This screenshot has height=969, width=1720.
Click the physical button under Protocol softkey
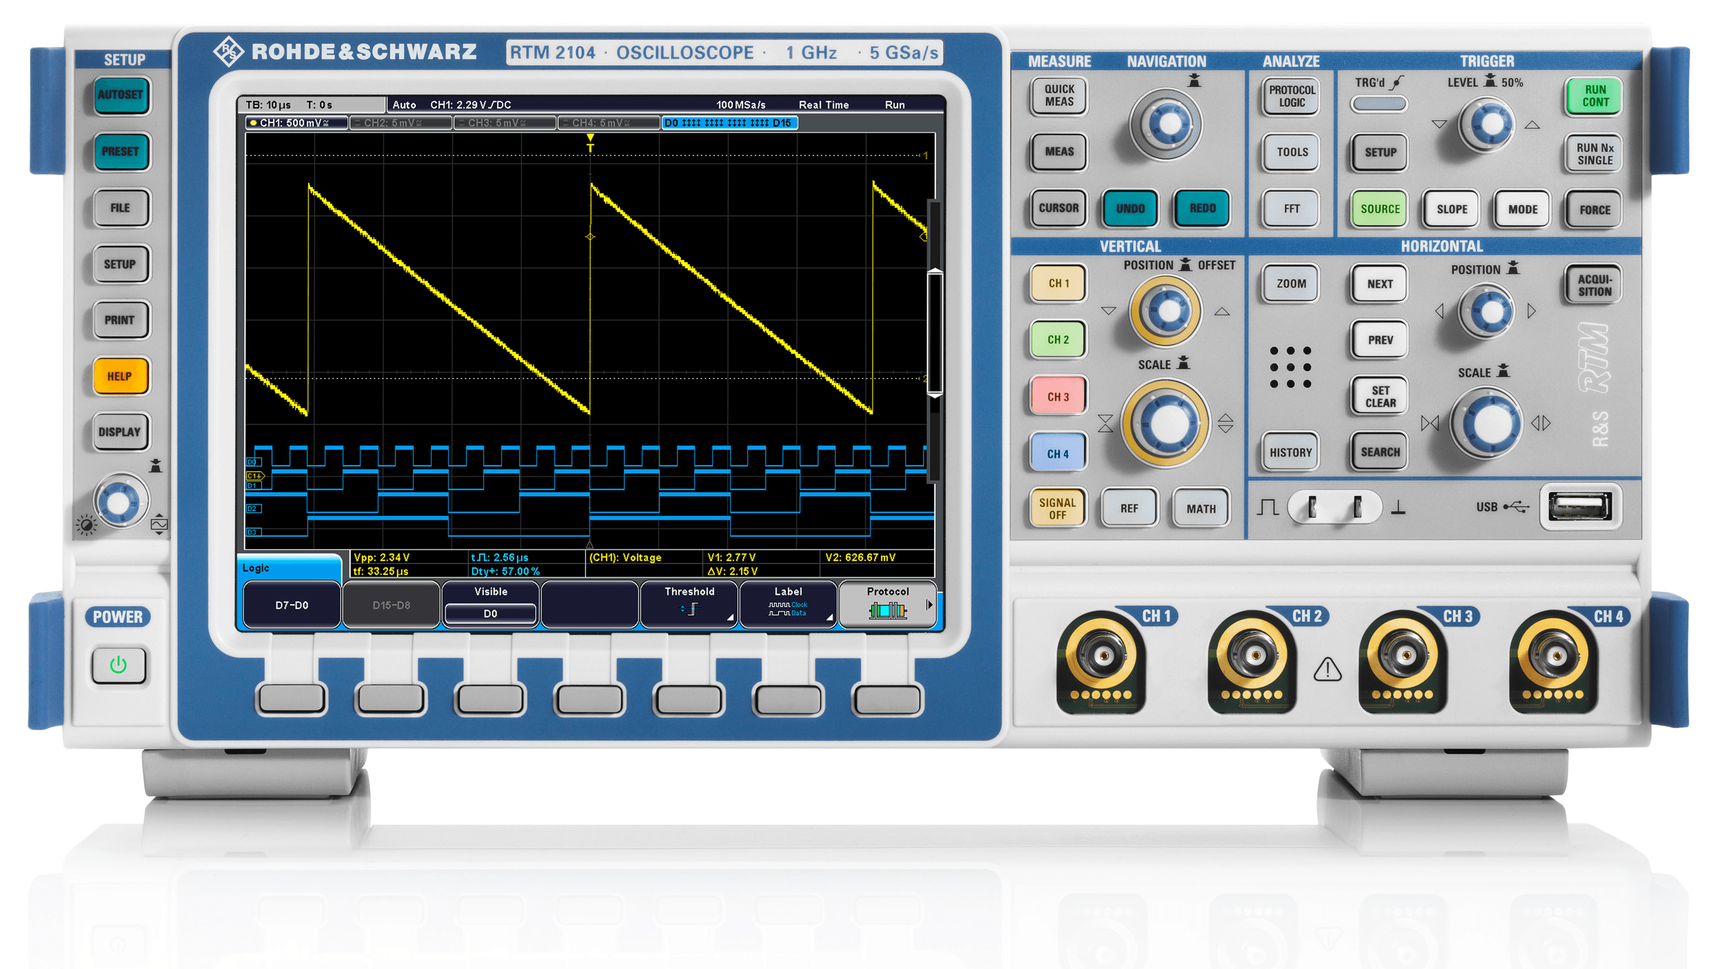[x=887, y=699]
